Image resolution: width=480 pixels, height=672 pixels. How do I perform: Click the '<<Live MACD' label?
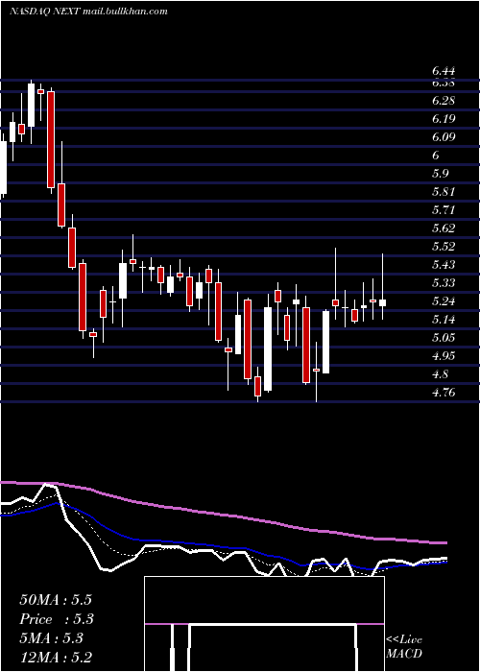404,647
